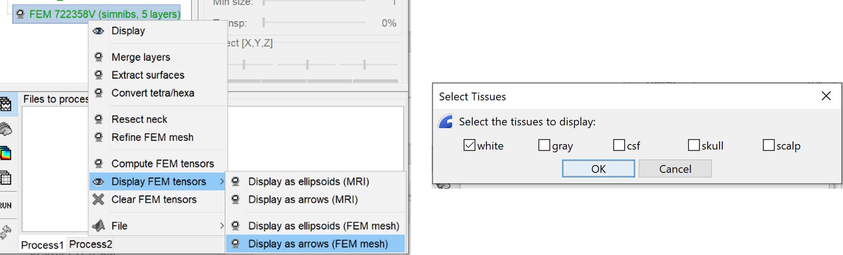
Task: Click the reload arrows icon in sidebar
Action: (x=6, y=232)
